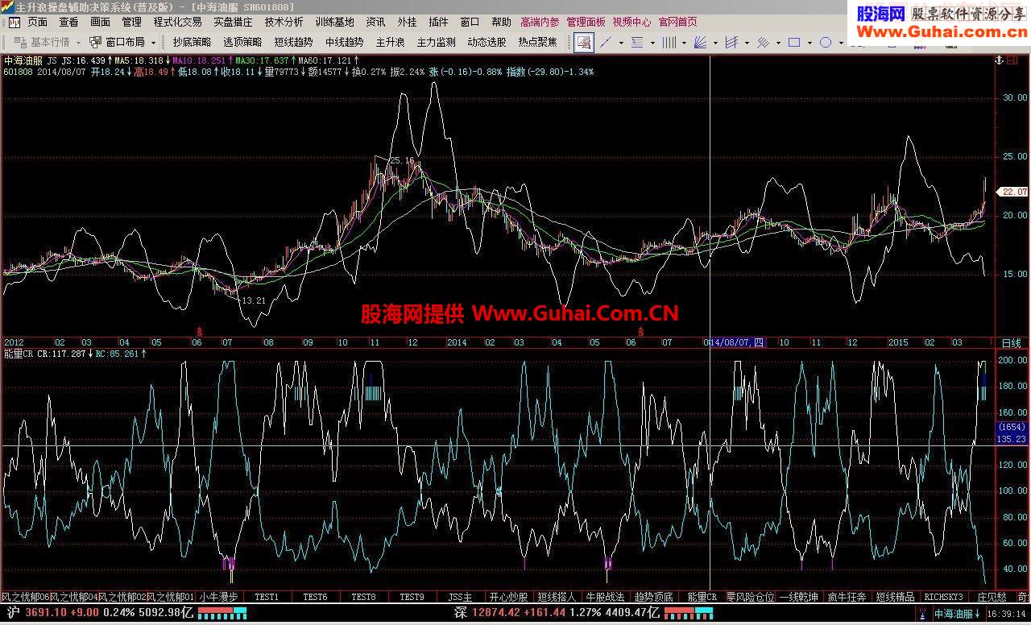The height and width of the screenshot is (625, 1031).
Task: Open the ellipse tool dropdown arrow
Action: tap(840, 43)
